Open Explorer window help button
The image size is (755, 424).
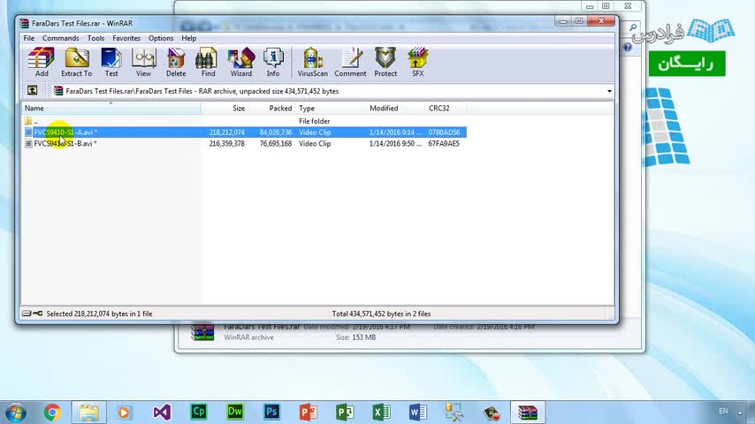tap(628, 47)
